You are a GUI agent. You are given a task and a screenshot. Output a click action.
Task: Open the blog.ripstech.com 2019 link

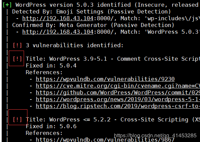pyautogui.click(x=118, y=106)
